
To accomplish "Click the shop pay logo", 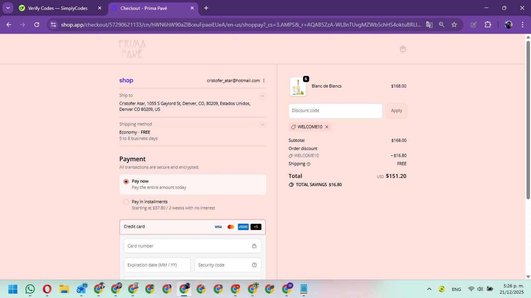I will [x=126, y=81].
